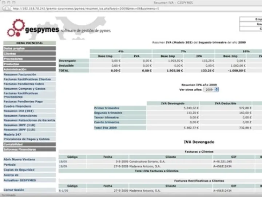
Task: Open the Informes Financieros section
Action: point(20,149)
